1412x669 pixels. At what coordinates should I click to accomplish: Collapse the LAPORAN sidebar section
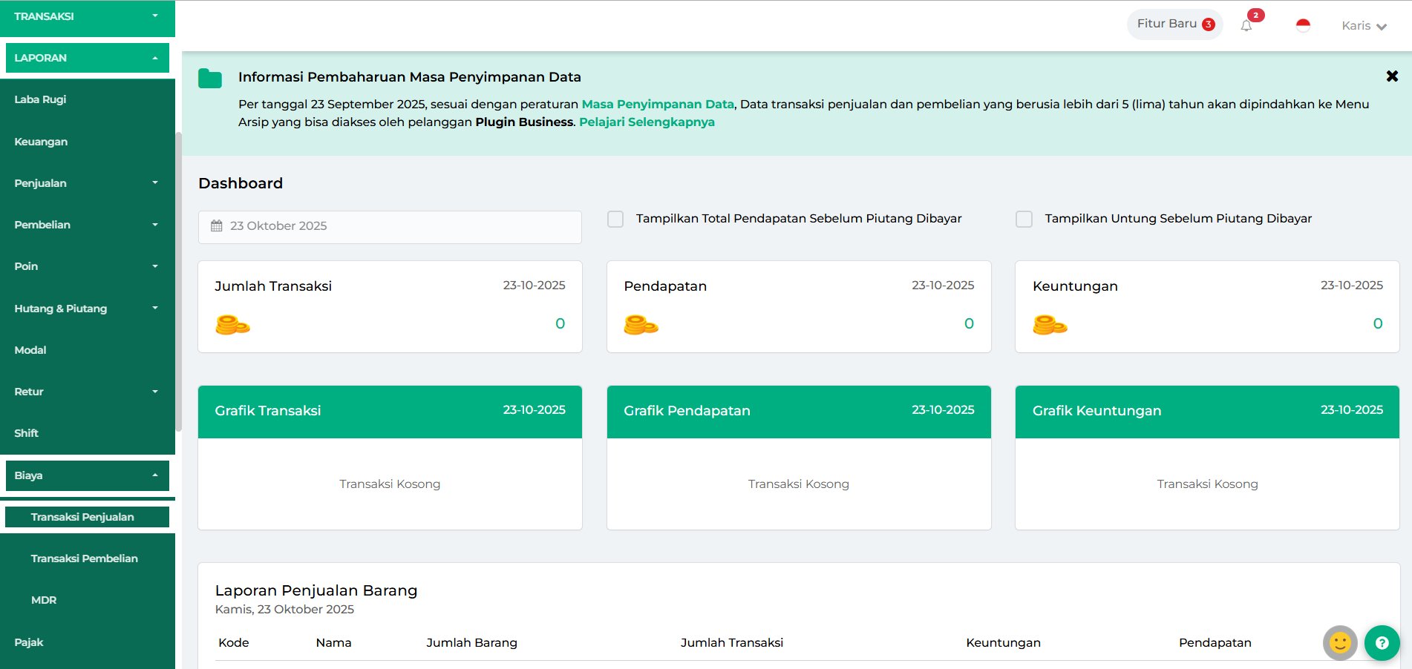[87, 58]
